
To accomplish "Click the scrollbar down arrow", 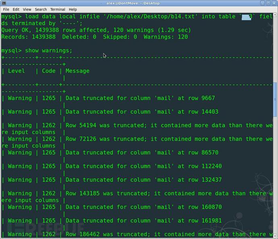I will coord(275,236).
